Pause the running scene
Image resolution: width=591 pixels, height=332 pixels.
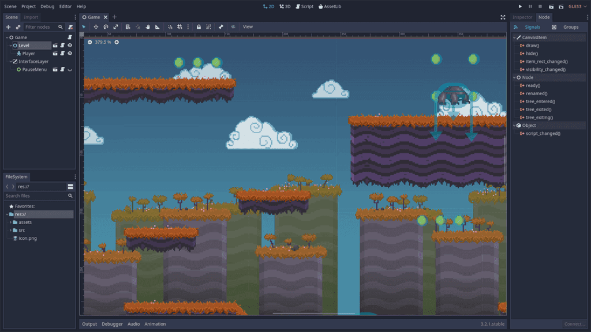point(530,6)
